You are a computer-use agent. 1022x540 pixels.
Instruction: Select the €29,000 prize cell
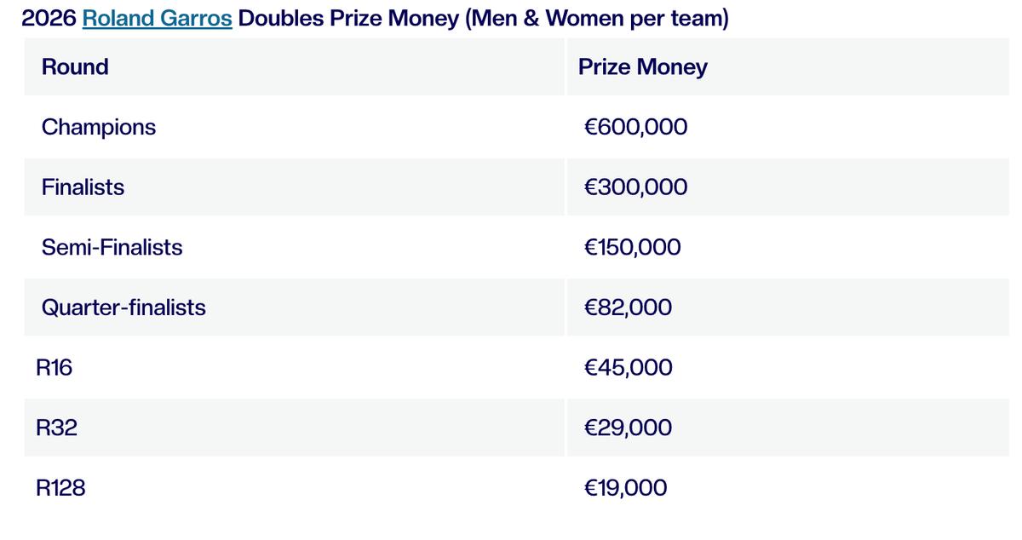pyautogui.click(x=629, y=428)
